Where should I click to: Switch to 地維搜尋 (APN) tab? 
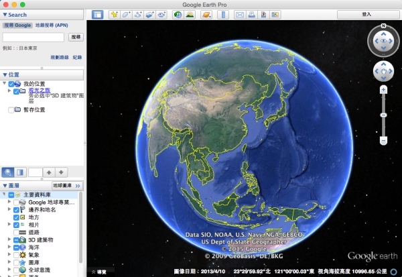[52, 25]
